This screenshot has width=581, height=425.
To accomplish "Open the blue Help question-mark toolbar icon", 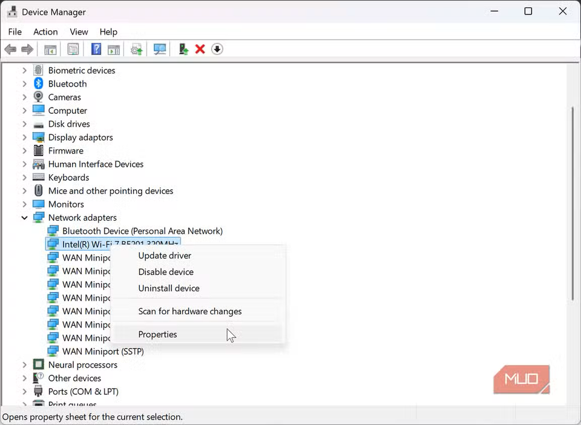I will [96, 49].
